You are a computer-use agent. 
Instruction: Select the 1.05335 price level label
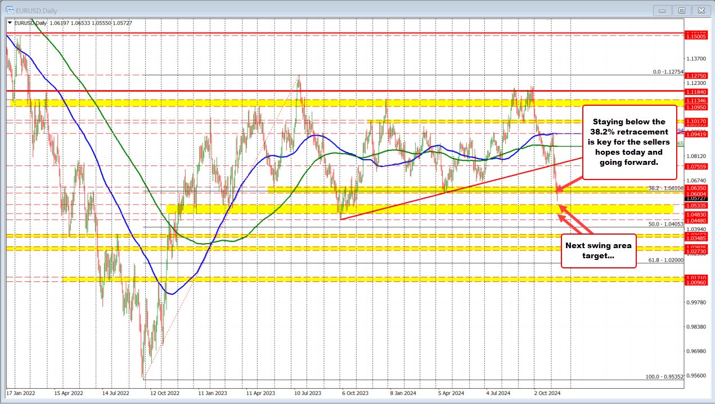(x=695, y=205)
